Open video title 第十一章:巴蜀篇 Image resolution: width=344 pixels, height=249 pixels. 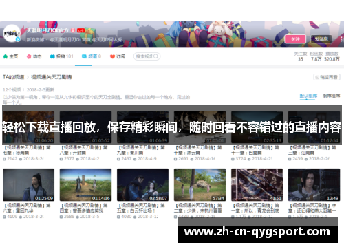255,150
